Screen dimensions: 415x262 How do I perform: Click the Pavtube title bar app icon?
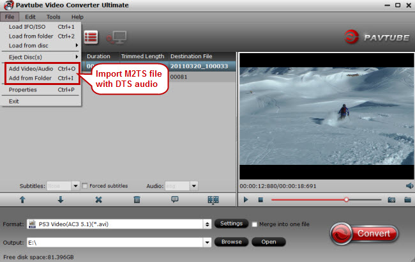8,5
